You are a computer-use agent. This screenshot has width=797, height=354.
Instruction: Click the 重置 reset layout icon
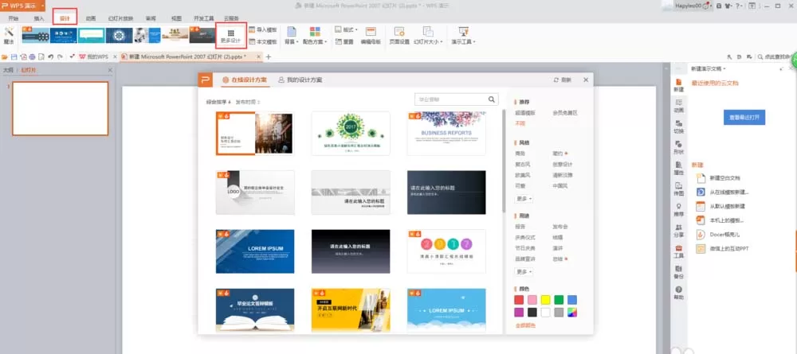pos(339,41)
